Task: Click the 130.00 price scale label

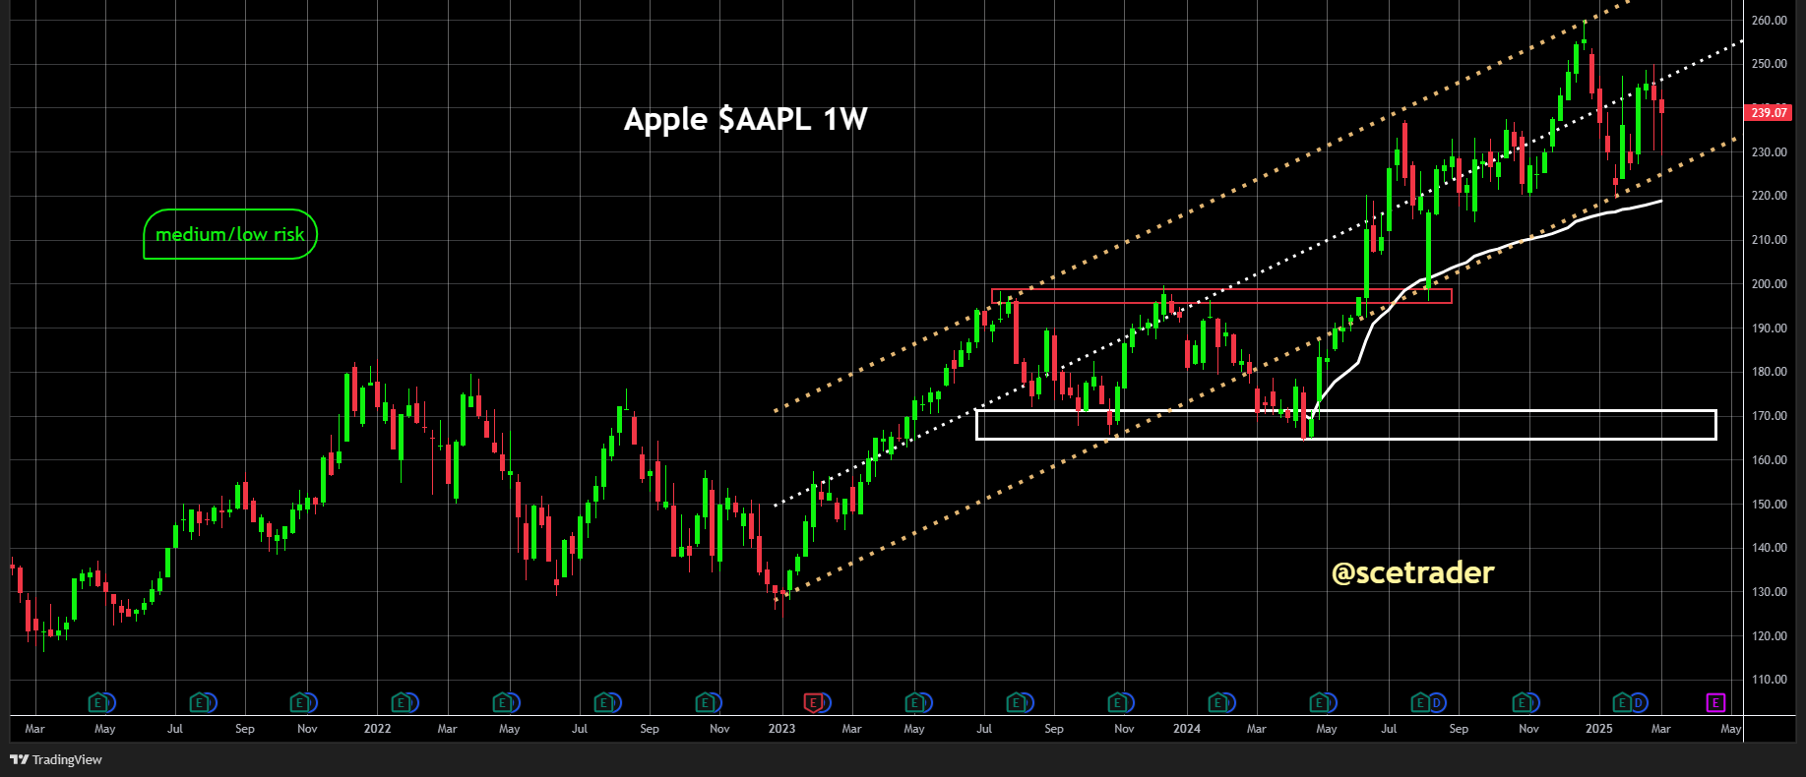Action: pos(1769,592)
